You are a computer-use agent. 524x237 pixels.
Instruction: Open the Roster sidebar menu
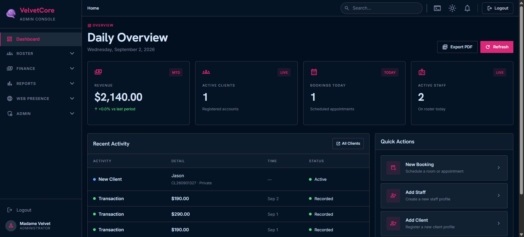[x=41, y=54]
